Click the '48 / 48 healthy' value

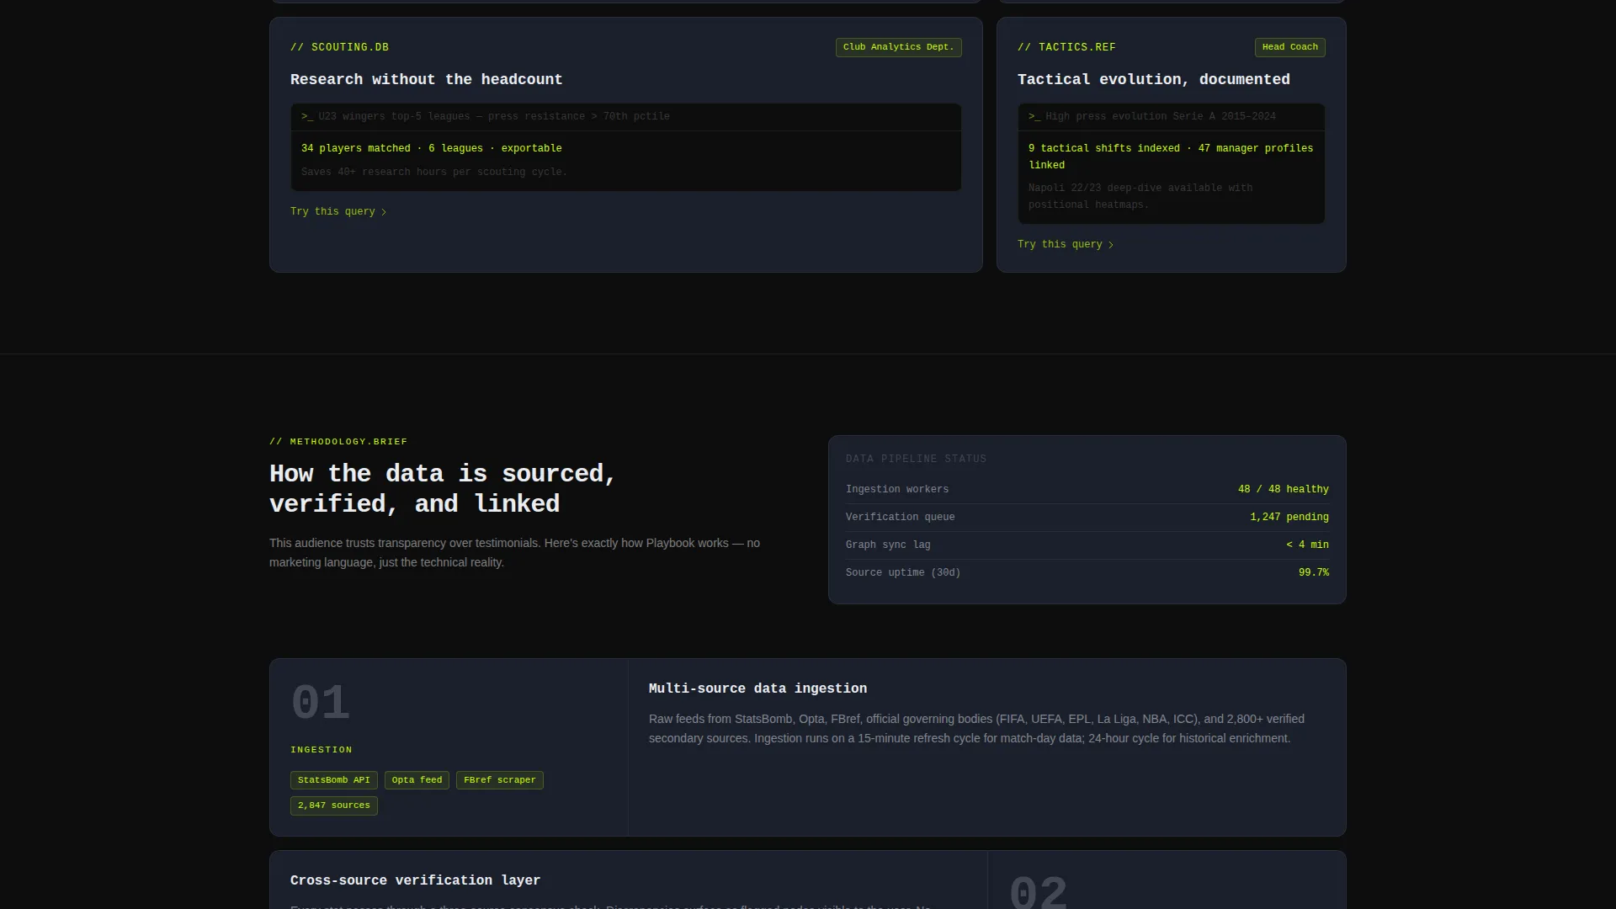coord(1283,489)
